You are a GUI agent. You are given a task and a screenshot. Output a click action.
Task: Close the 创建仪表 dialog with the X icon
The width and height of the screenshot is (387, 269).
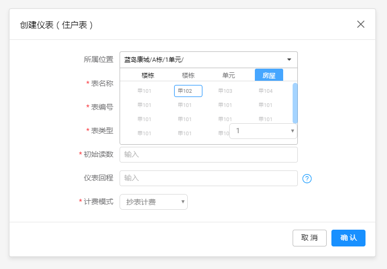[360, 24]
